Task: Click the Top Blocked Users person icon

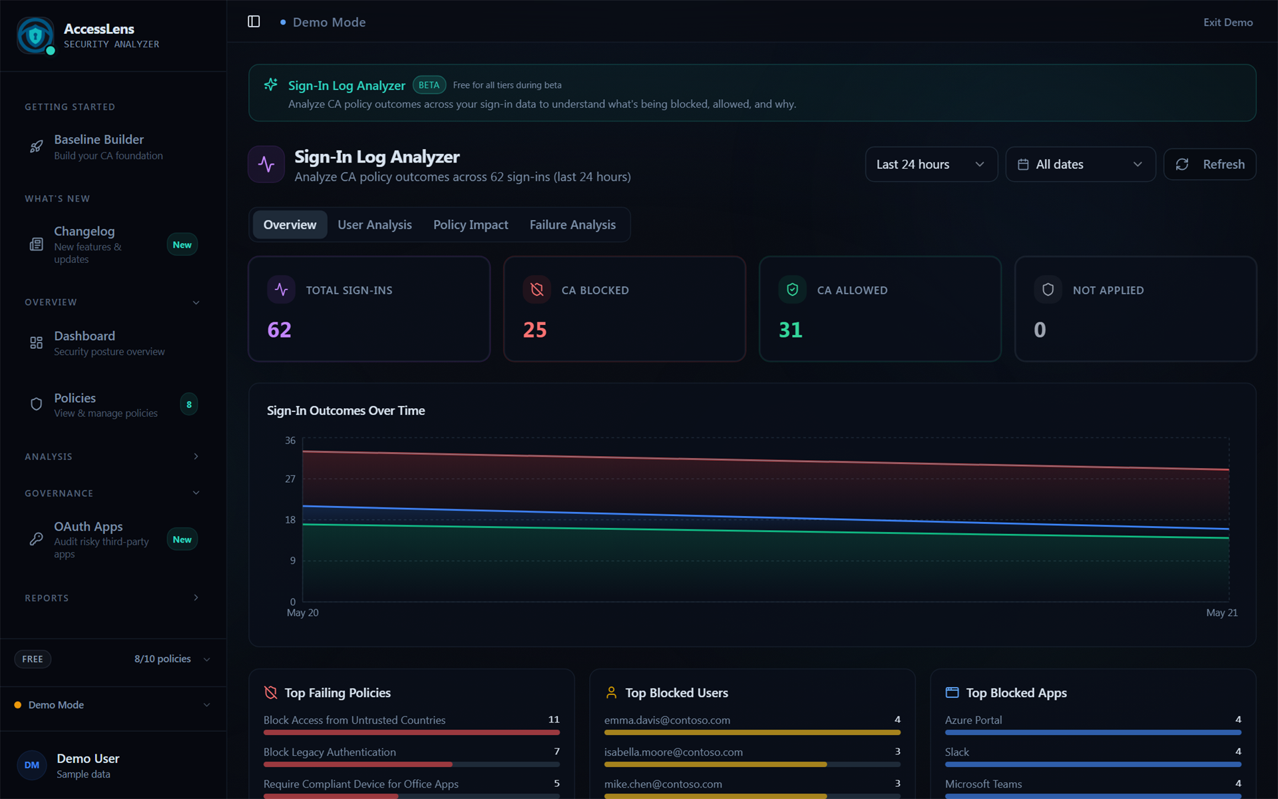Action: [x=611, y=692]
